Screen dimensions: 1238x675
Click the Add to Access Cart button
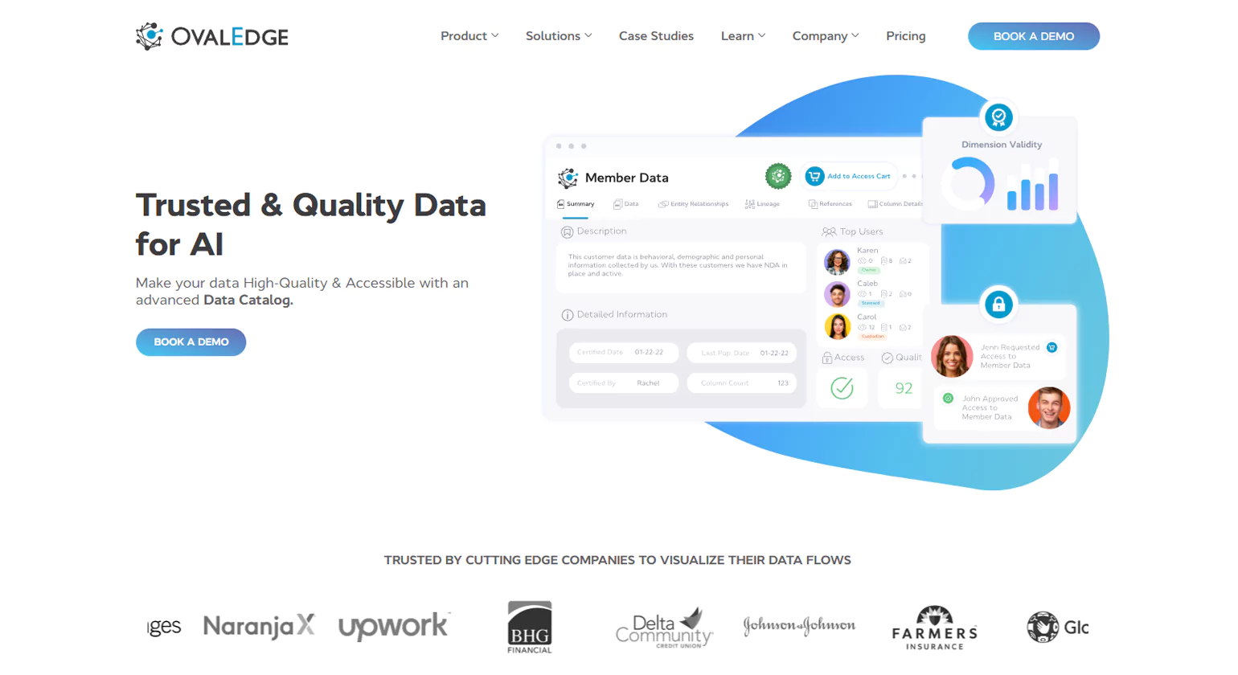849,176
